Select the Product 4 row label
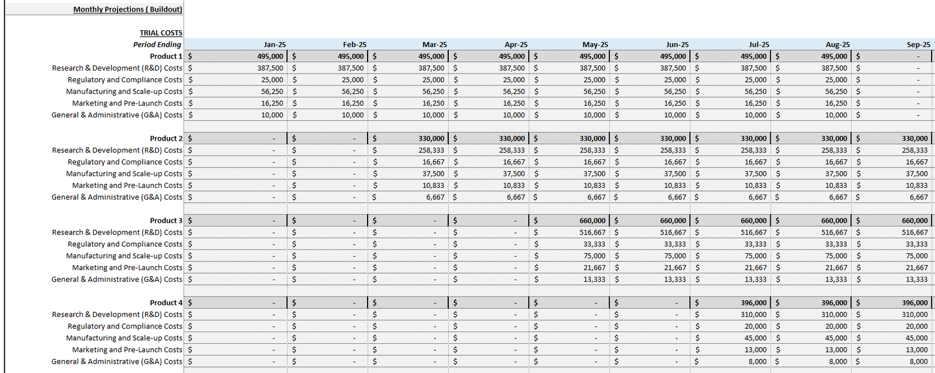935x373 pixels. [166, 303]
